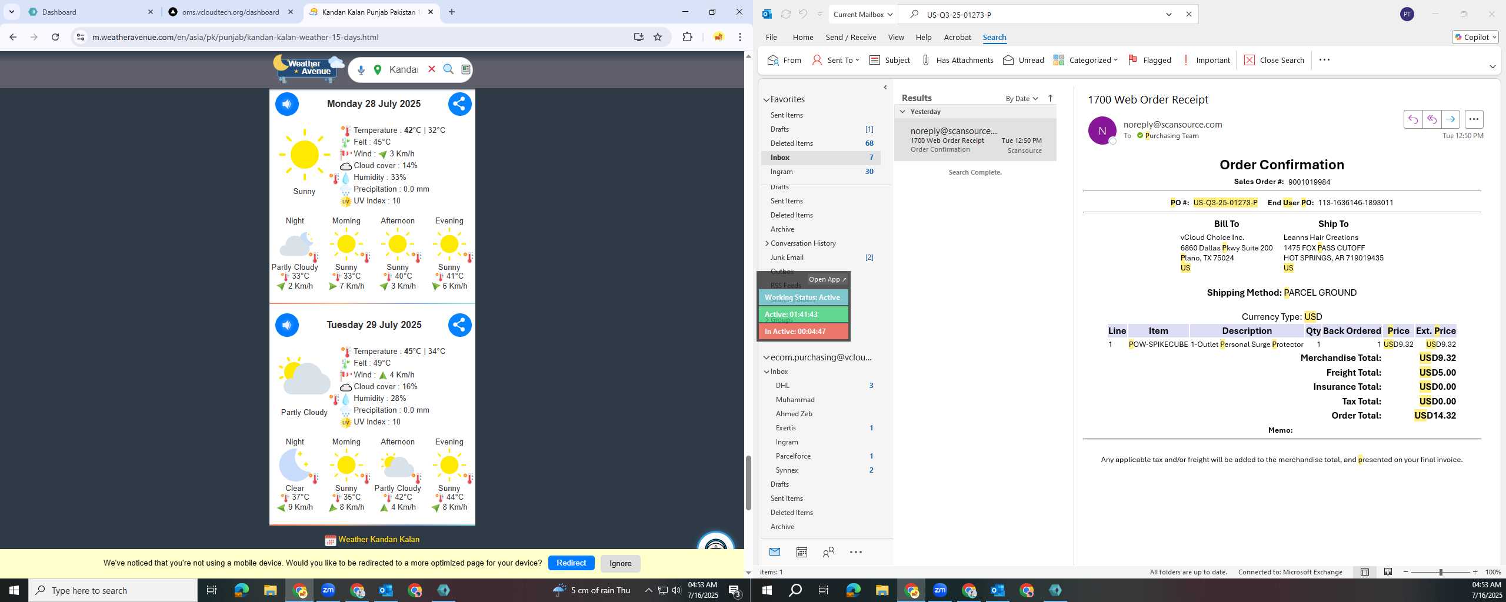Click Ignore button in notice bar
The width and height of the screenshot is (1506, 602).
click(620, 563)
